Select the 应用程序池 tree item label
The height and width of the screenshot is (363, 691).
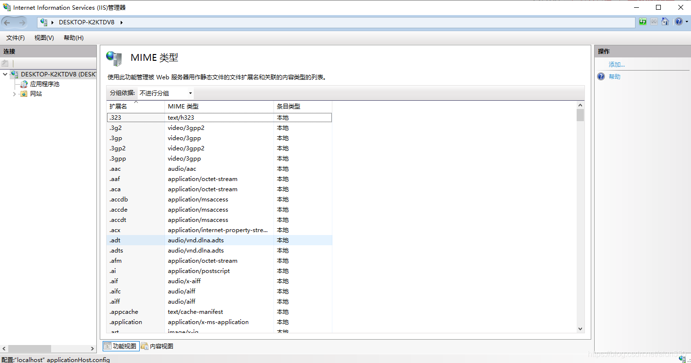click(x=45, y=84)
